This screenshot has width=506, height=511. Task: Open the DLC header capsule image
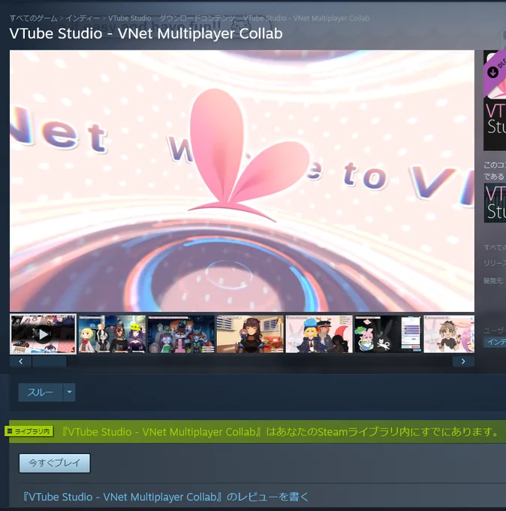coord(495,101)
